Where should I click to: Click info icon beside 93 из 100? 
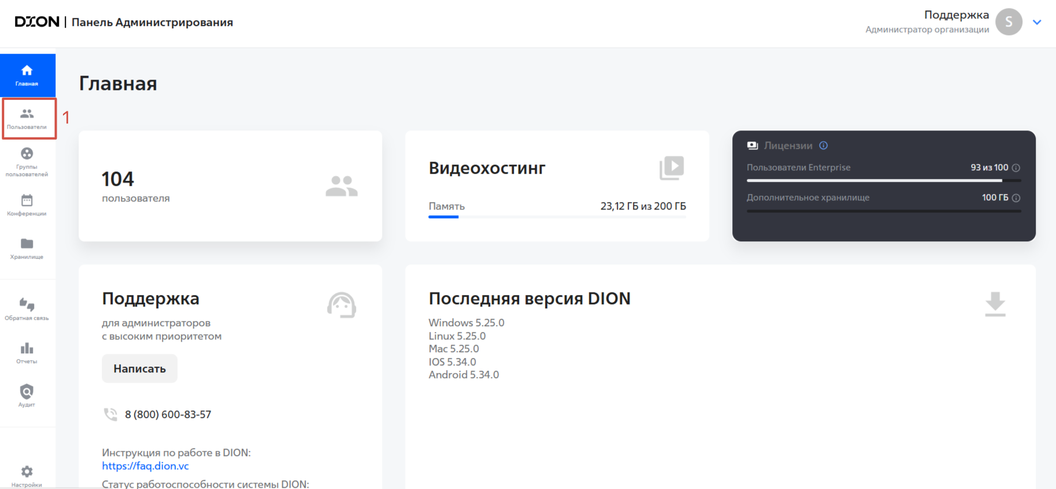pyautogui.click(x=1016, y=168)
